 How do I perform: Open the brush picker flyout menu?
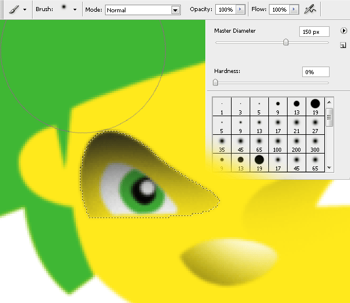click(344, 30)
